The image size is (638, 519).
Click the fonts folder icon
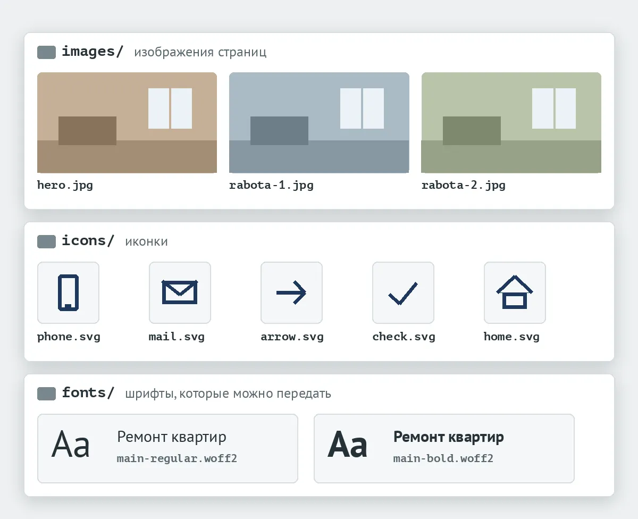(46, 394)
